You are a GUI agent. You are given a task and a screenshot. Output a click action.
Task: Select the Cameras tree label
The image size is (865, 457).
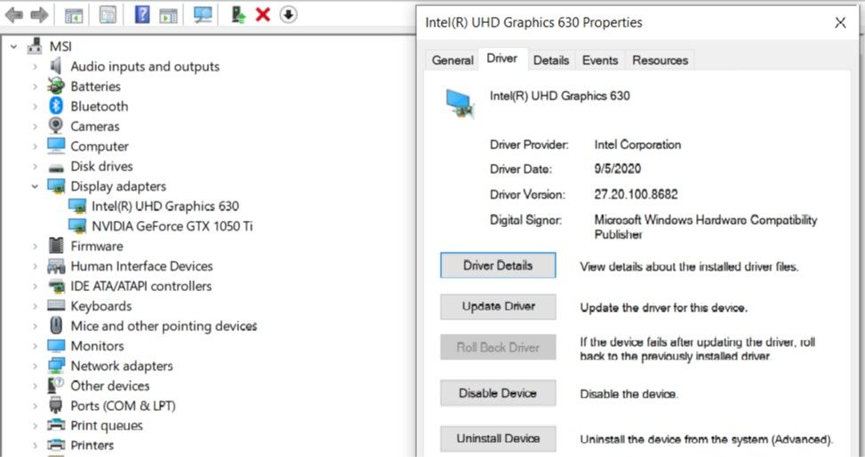(95, 126)
